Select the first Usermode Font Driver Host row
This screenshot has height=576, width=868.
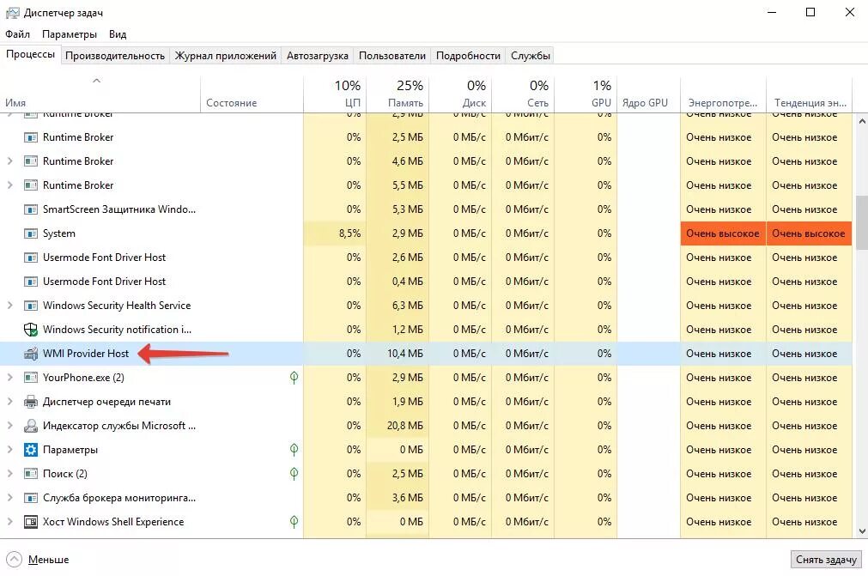click(426, 258)
